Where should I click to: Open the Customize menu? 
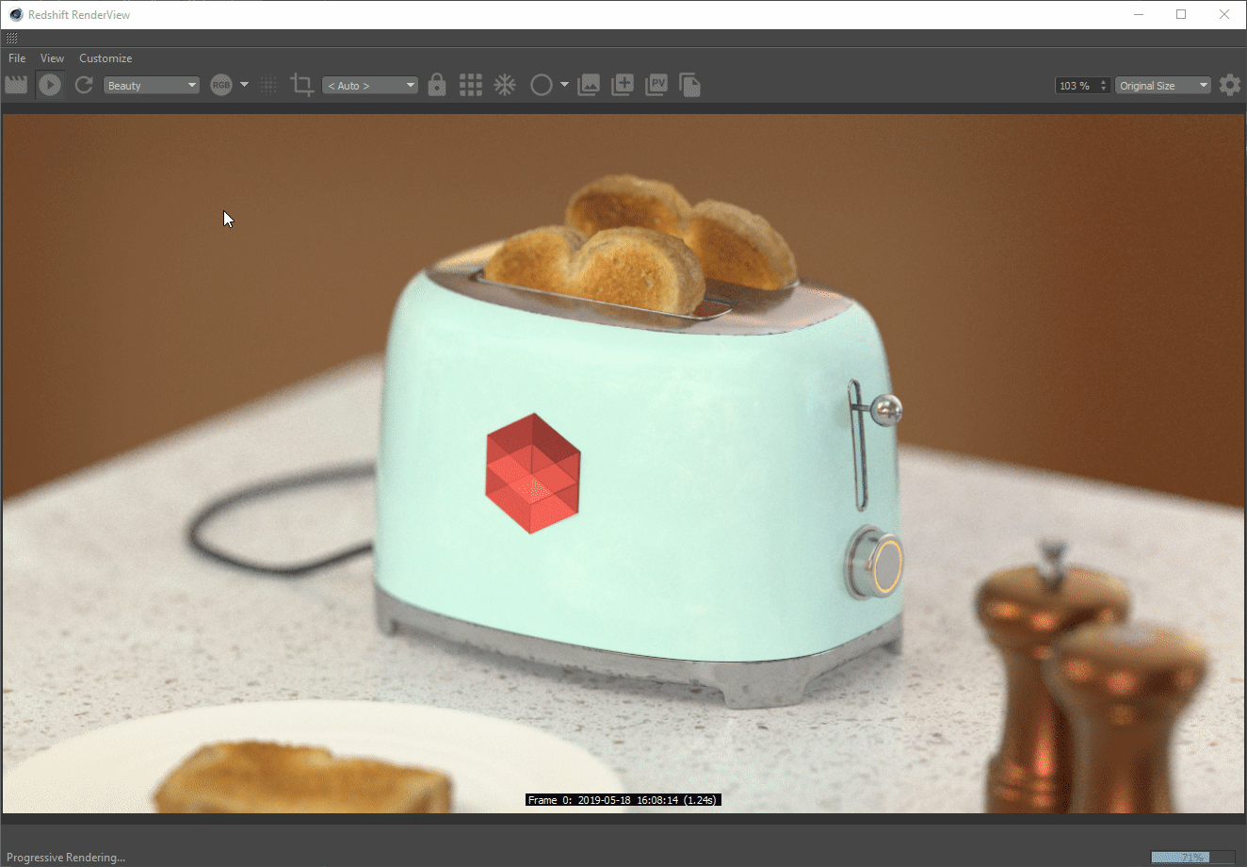(105, 58)
